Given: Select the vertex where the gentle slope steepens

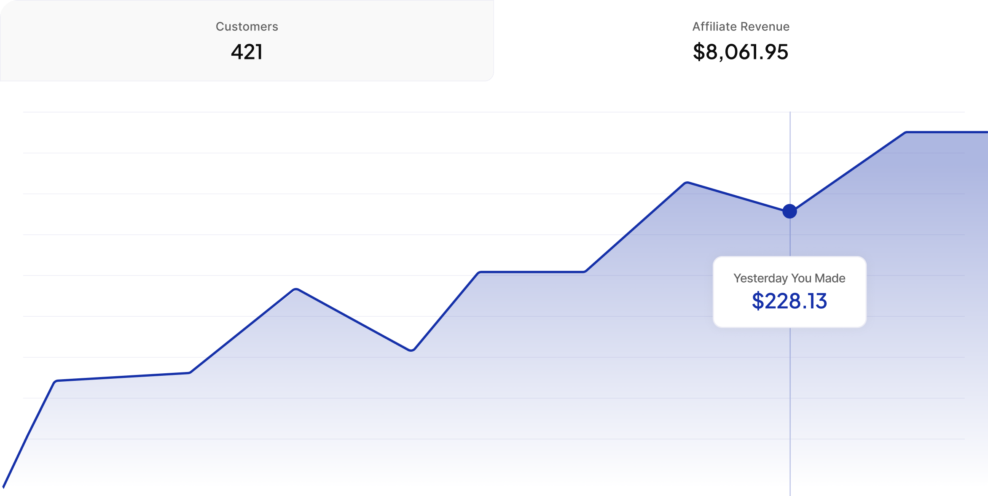Looking at the screenshot, I should click(190, 373).
